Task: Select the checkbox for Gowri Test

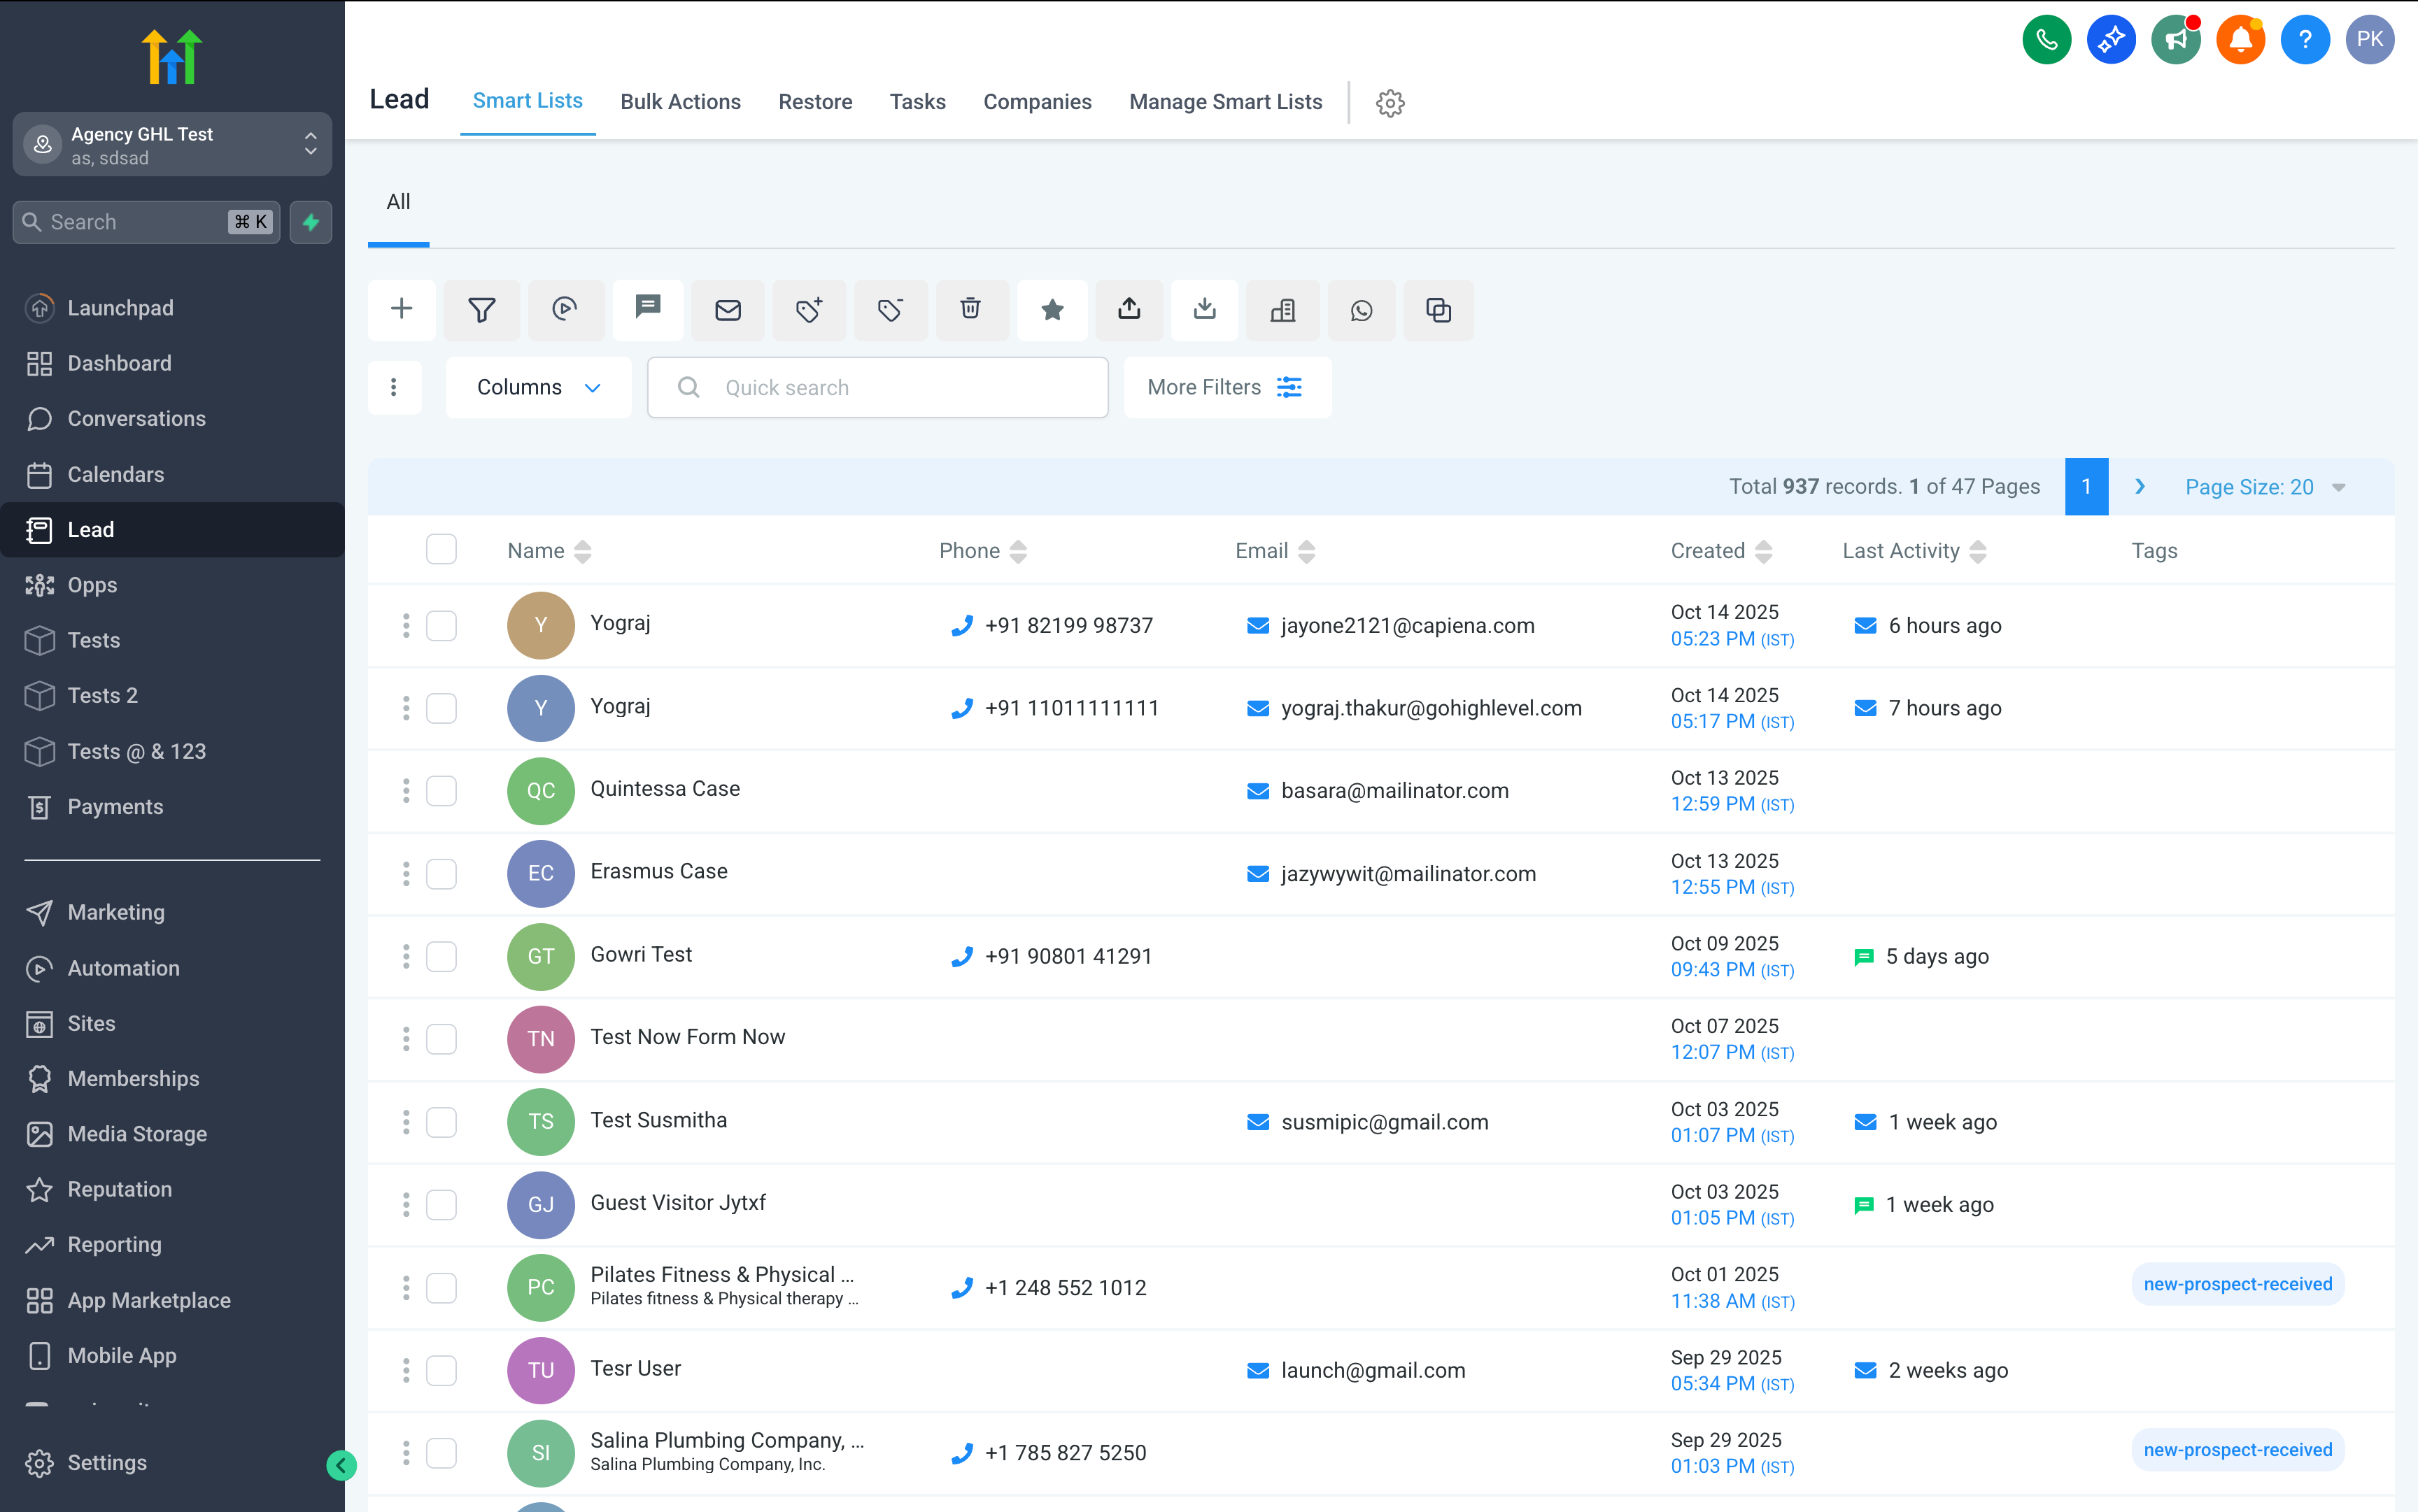Action: (x=441, y=956)
